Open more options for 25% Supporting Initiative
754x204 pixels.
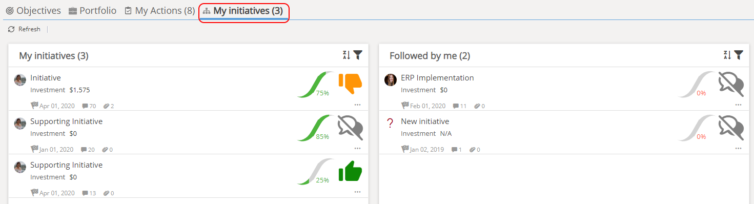pyautogui.click(x=357, y=192)
